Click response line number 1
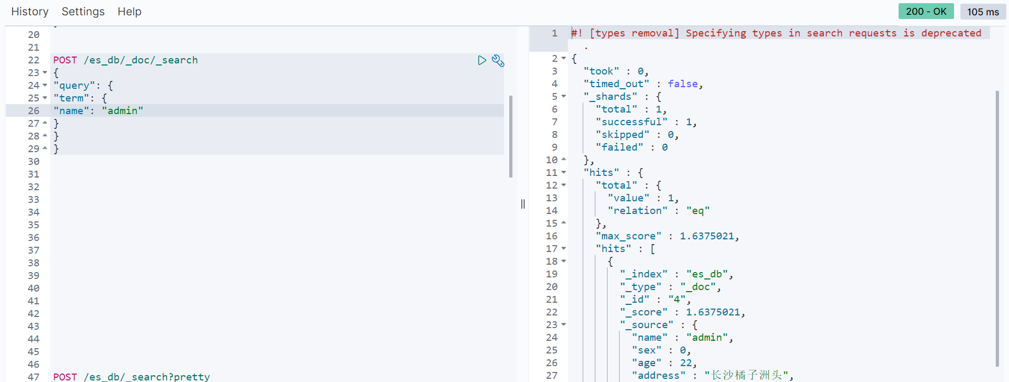Screen dimensions: 1009x382 coord(555,33)
